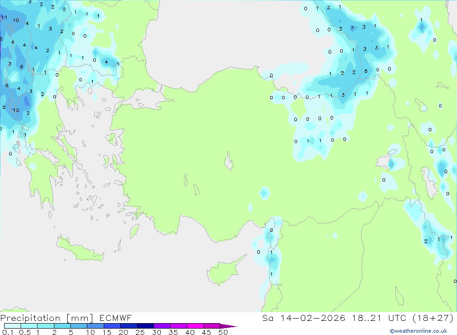Click the 'ECMWF' model label

[x=116, y=318]
